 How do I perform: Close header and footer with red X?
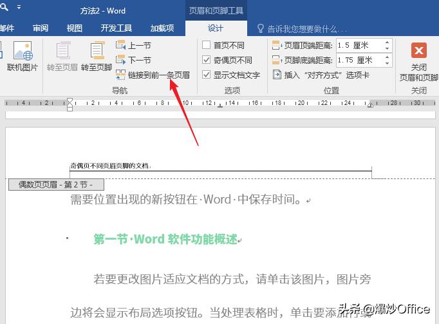pyautogui.click(x=419, y=50)
